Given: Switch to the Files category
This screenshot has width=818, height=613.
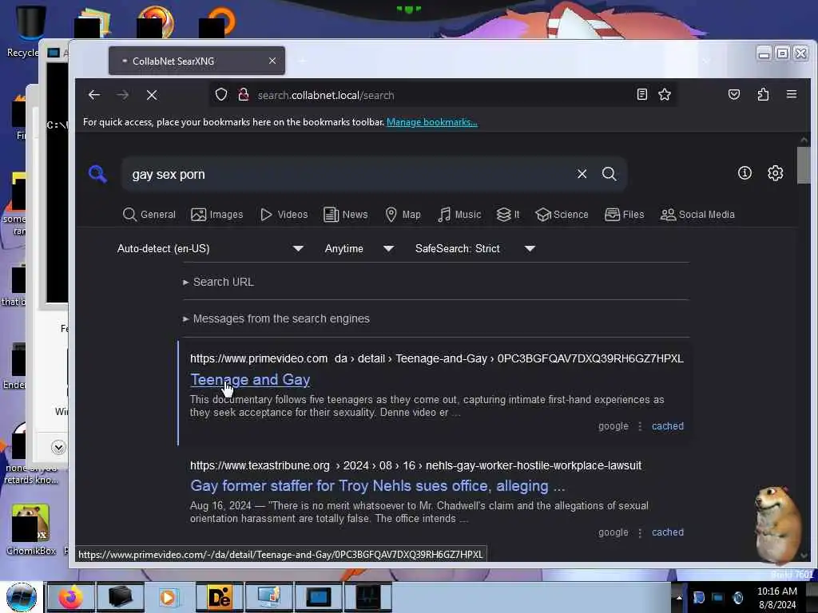Looking at the screenshot, I should [625, 214].
